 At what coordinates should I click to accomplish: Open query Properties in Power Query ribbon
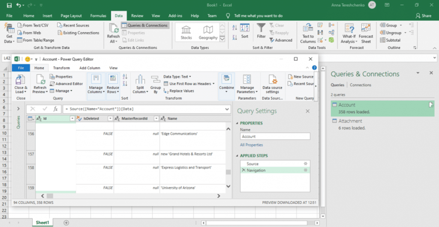[61, 76]
